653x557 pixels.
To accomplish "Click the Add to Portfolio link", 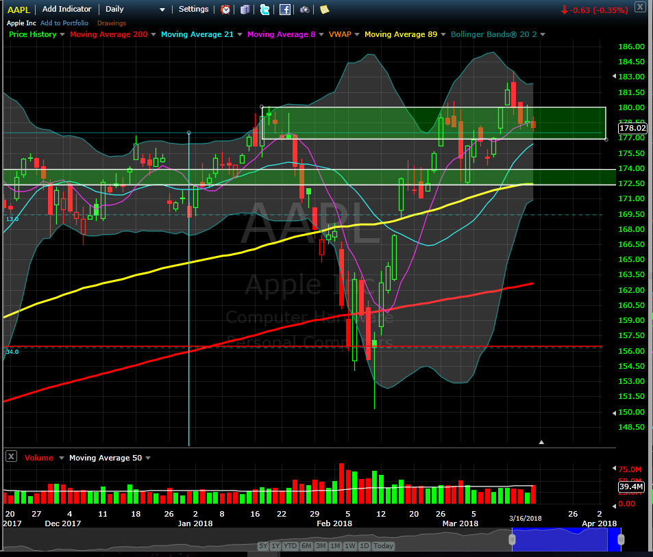I will [64, 23].
